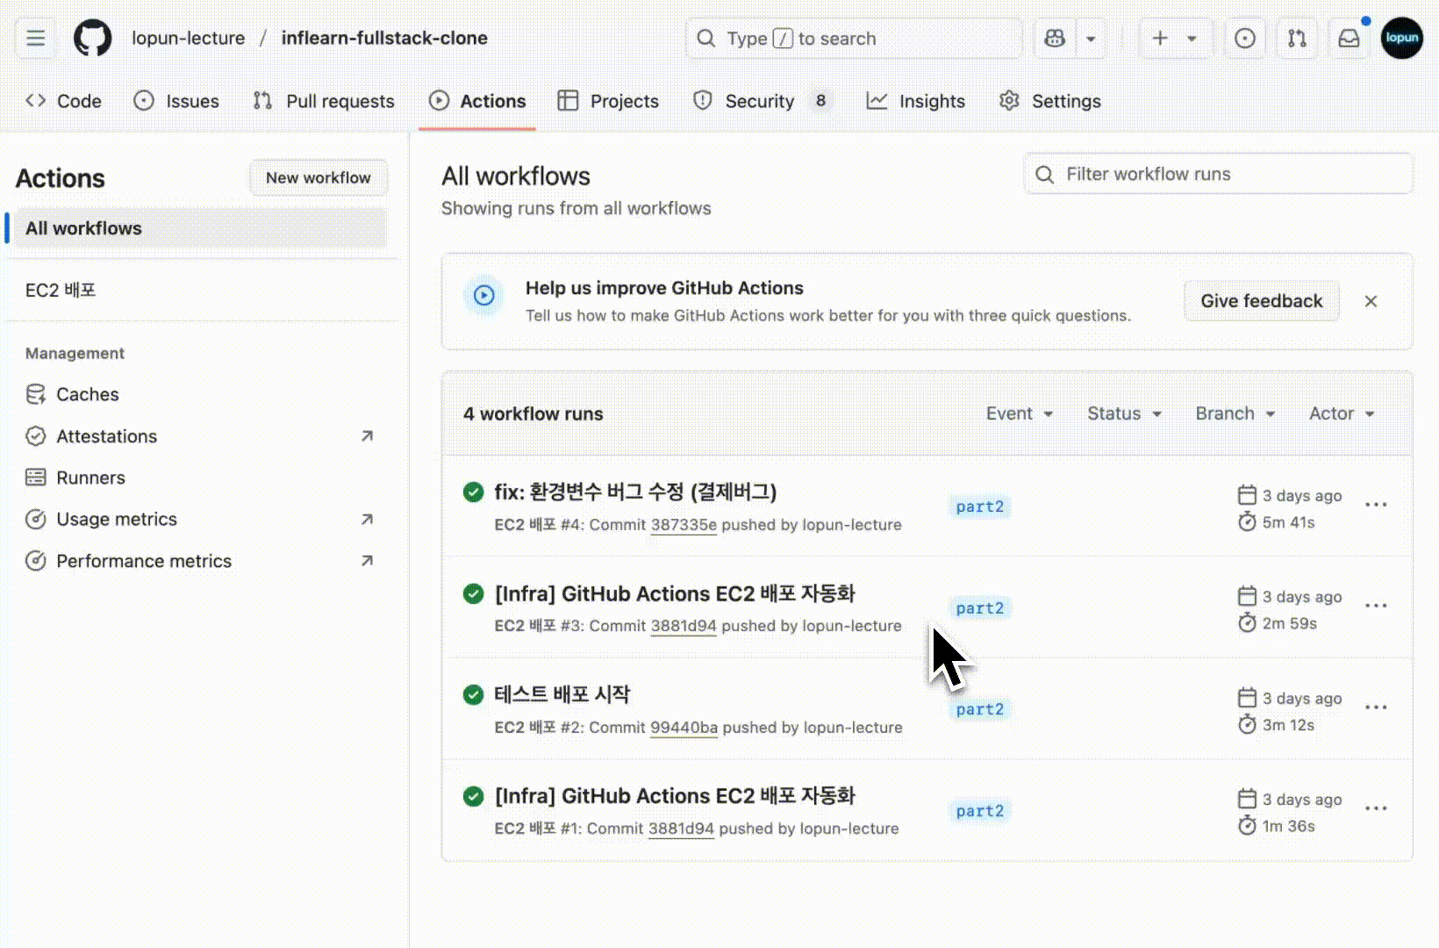The height and width of the screenshot is (948, 1439).
Task: View the Insights tab
Action: (x=916, y=101)
